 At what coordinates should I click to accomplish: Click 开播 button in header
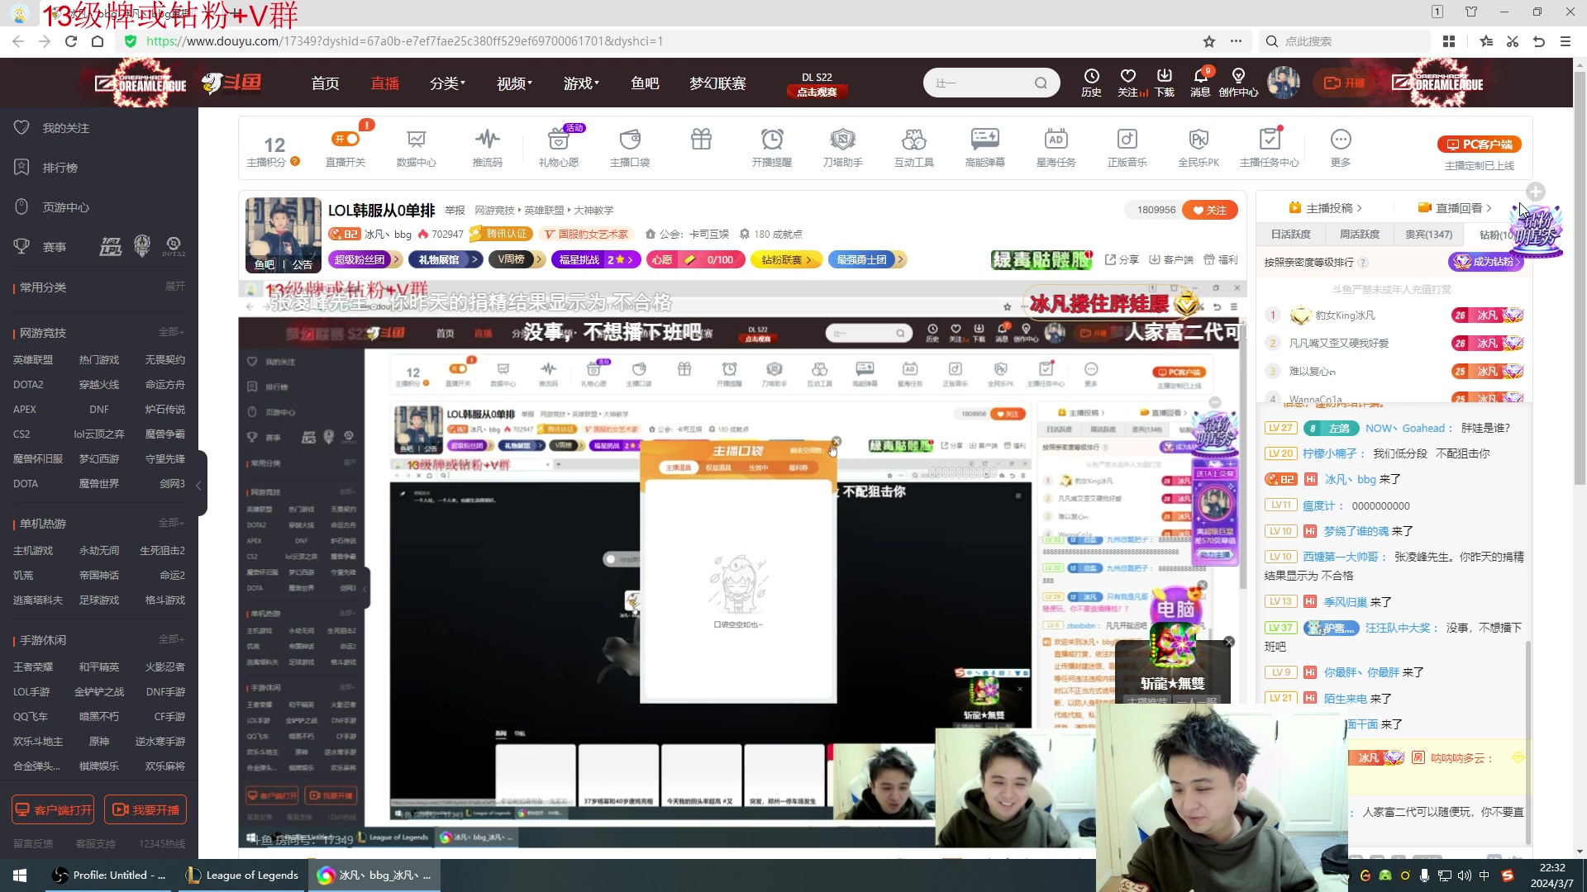click(1344, 83)
